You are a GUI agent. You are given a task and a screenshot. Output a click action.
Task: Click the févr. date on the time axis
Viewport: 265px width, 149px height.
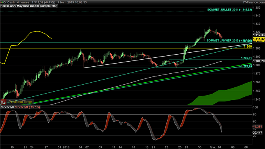(x=213, y=147)
